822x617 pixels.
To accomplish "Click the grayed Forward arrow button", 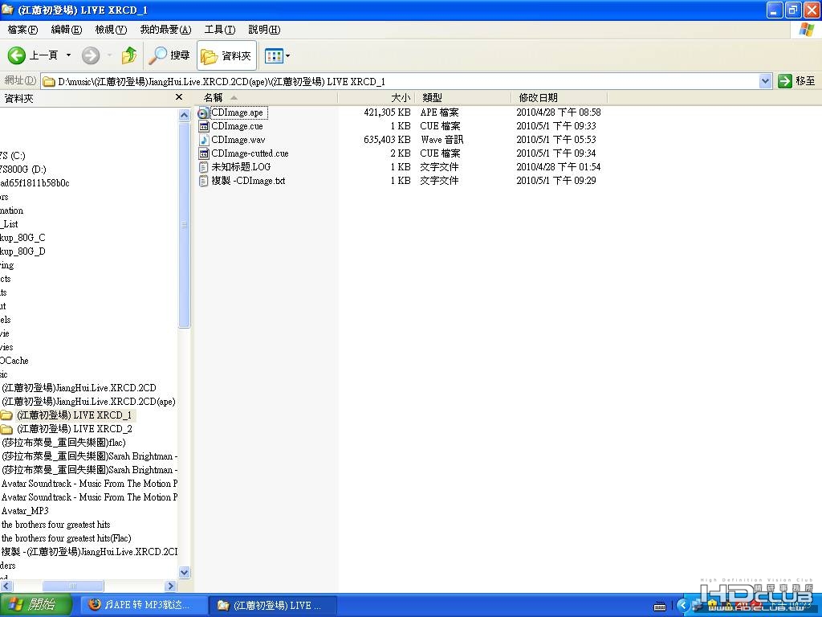I will [x=91, y=55].
